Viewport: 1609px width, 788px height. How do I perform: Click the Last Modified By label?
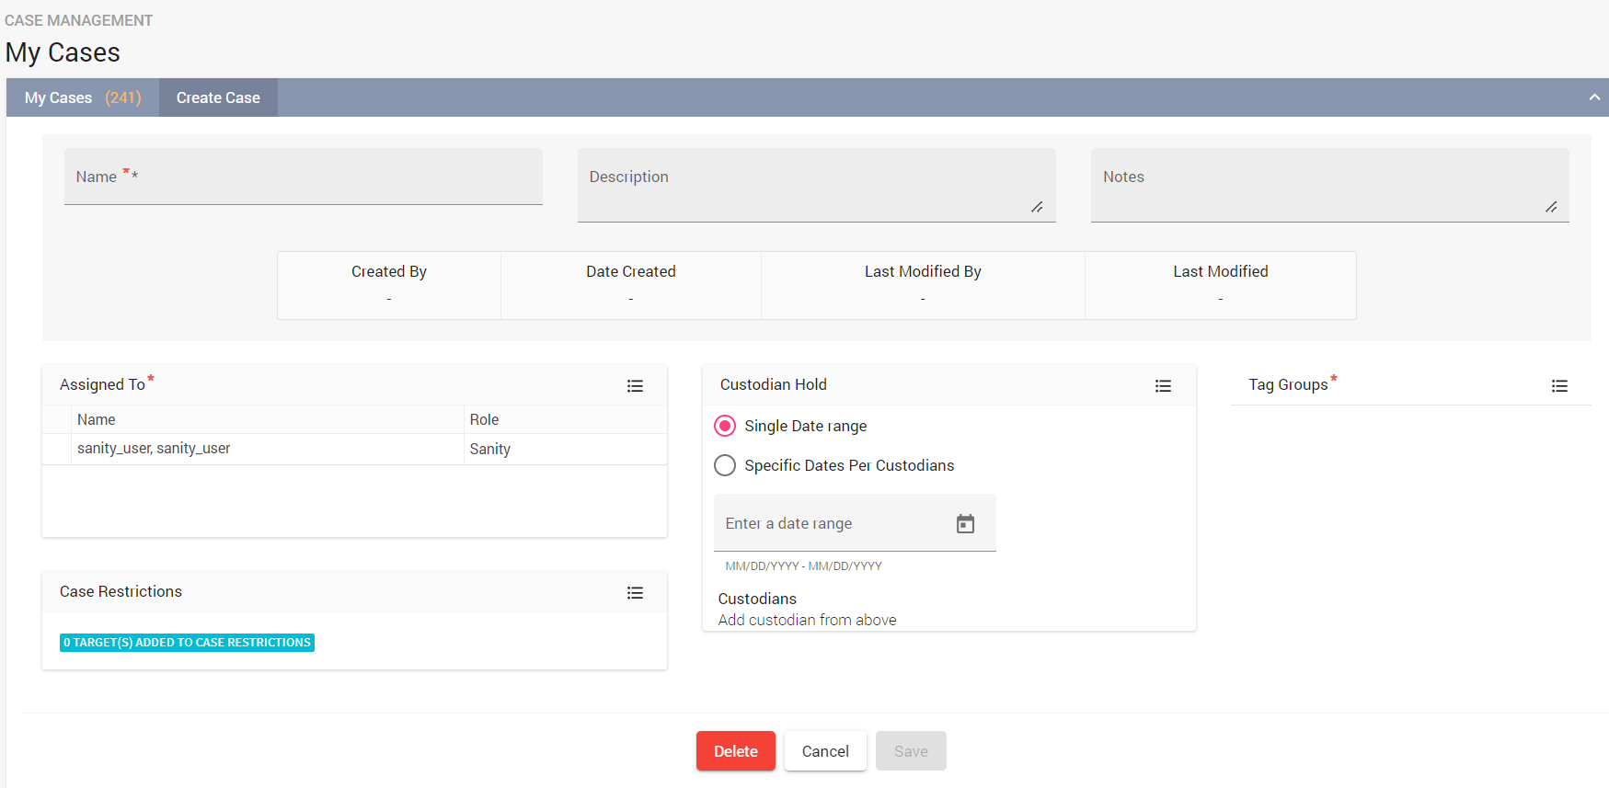pyautogui.click(x=923, y=271)
